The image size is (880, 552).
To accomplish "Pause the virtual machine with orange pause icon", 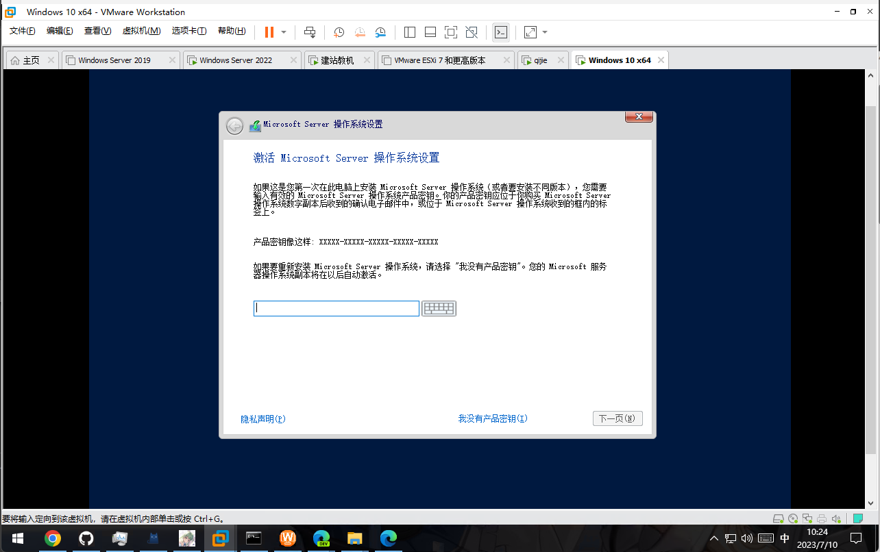I will [x=269, y=32].
